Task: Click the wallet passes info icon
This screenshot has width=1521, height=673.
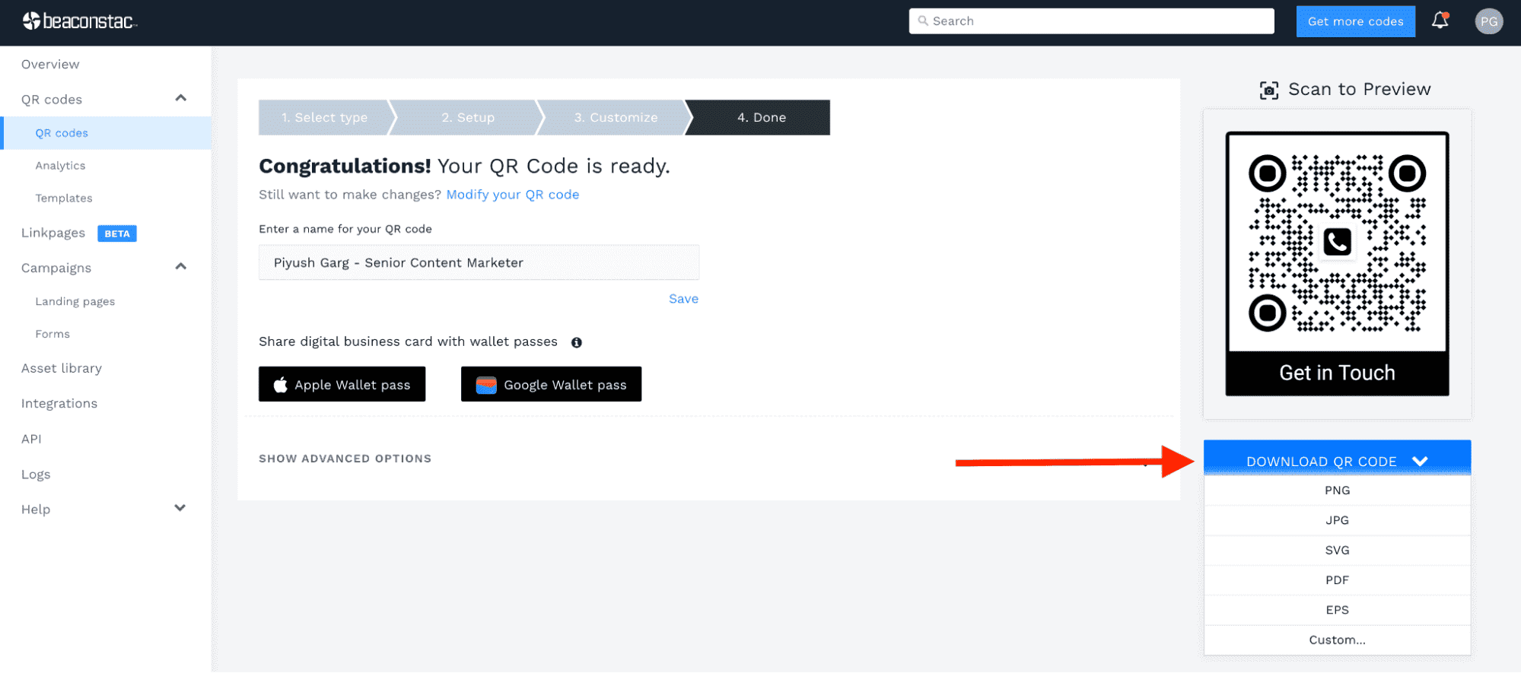Action: [x=577, y=342]
